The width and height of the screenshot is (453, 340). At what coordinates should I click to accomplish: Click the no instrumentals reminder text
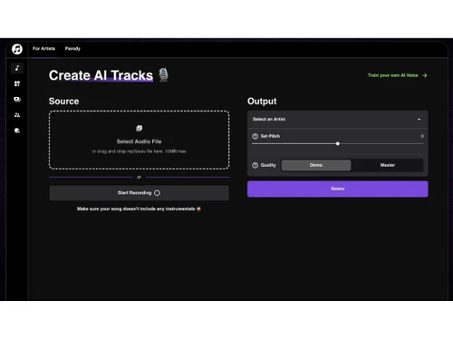139,209
